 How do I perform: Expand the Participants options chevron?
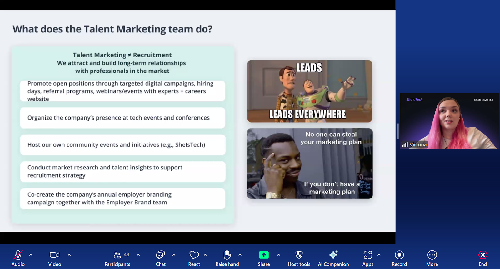click(x=138, y=255)
